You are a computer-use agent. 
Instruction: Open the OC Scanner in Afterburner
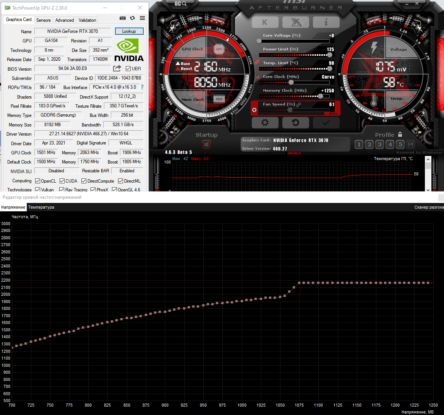tap(180, 3)
